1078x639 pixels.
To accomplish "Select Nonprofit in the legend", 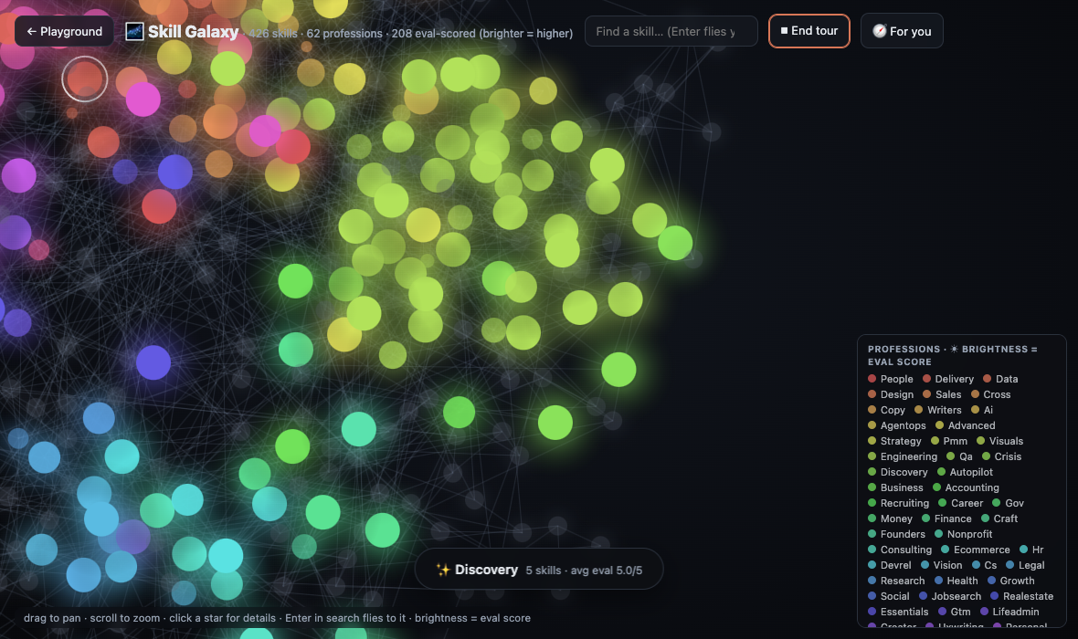I will pos(964,535).
